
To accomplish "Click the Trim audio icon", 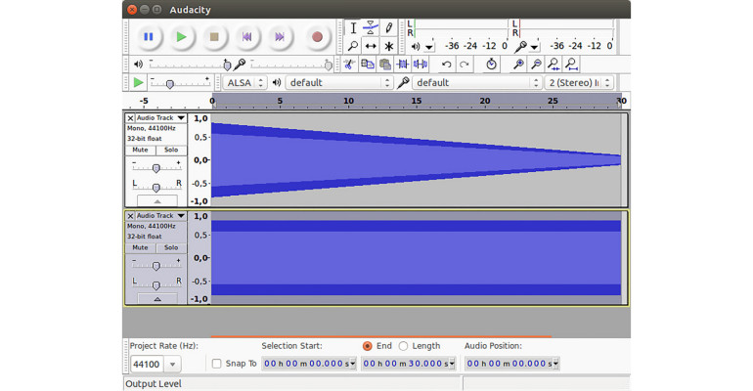I will tap(403, 65).
